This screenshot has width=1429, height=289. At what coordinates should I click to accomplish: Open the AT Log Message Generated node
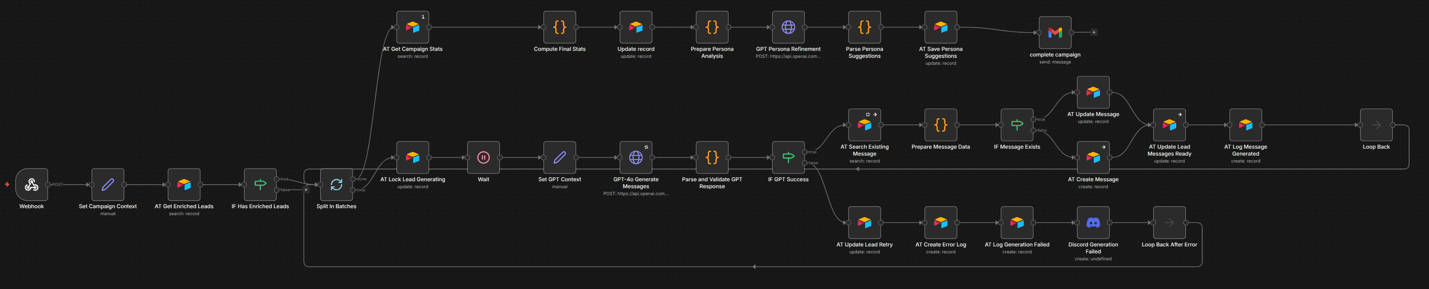pos(1246,125)
